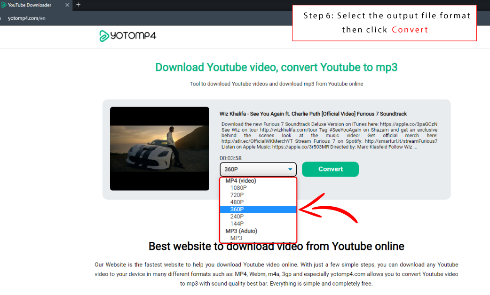Click the green Convert button
The width and height of the screenshot is (490, 295).
330,169
